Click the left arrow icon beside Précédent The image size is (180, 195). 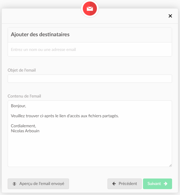[114, 184]
